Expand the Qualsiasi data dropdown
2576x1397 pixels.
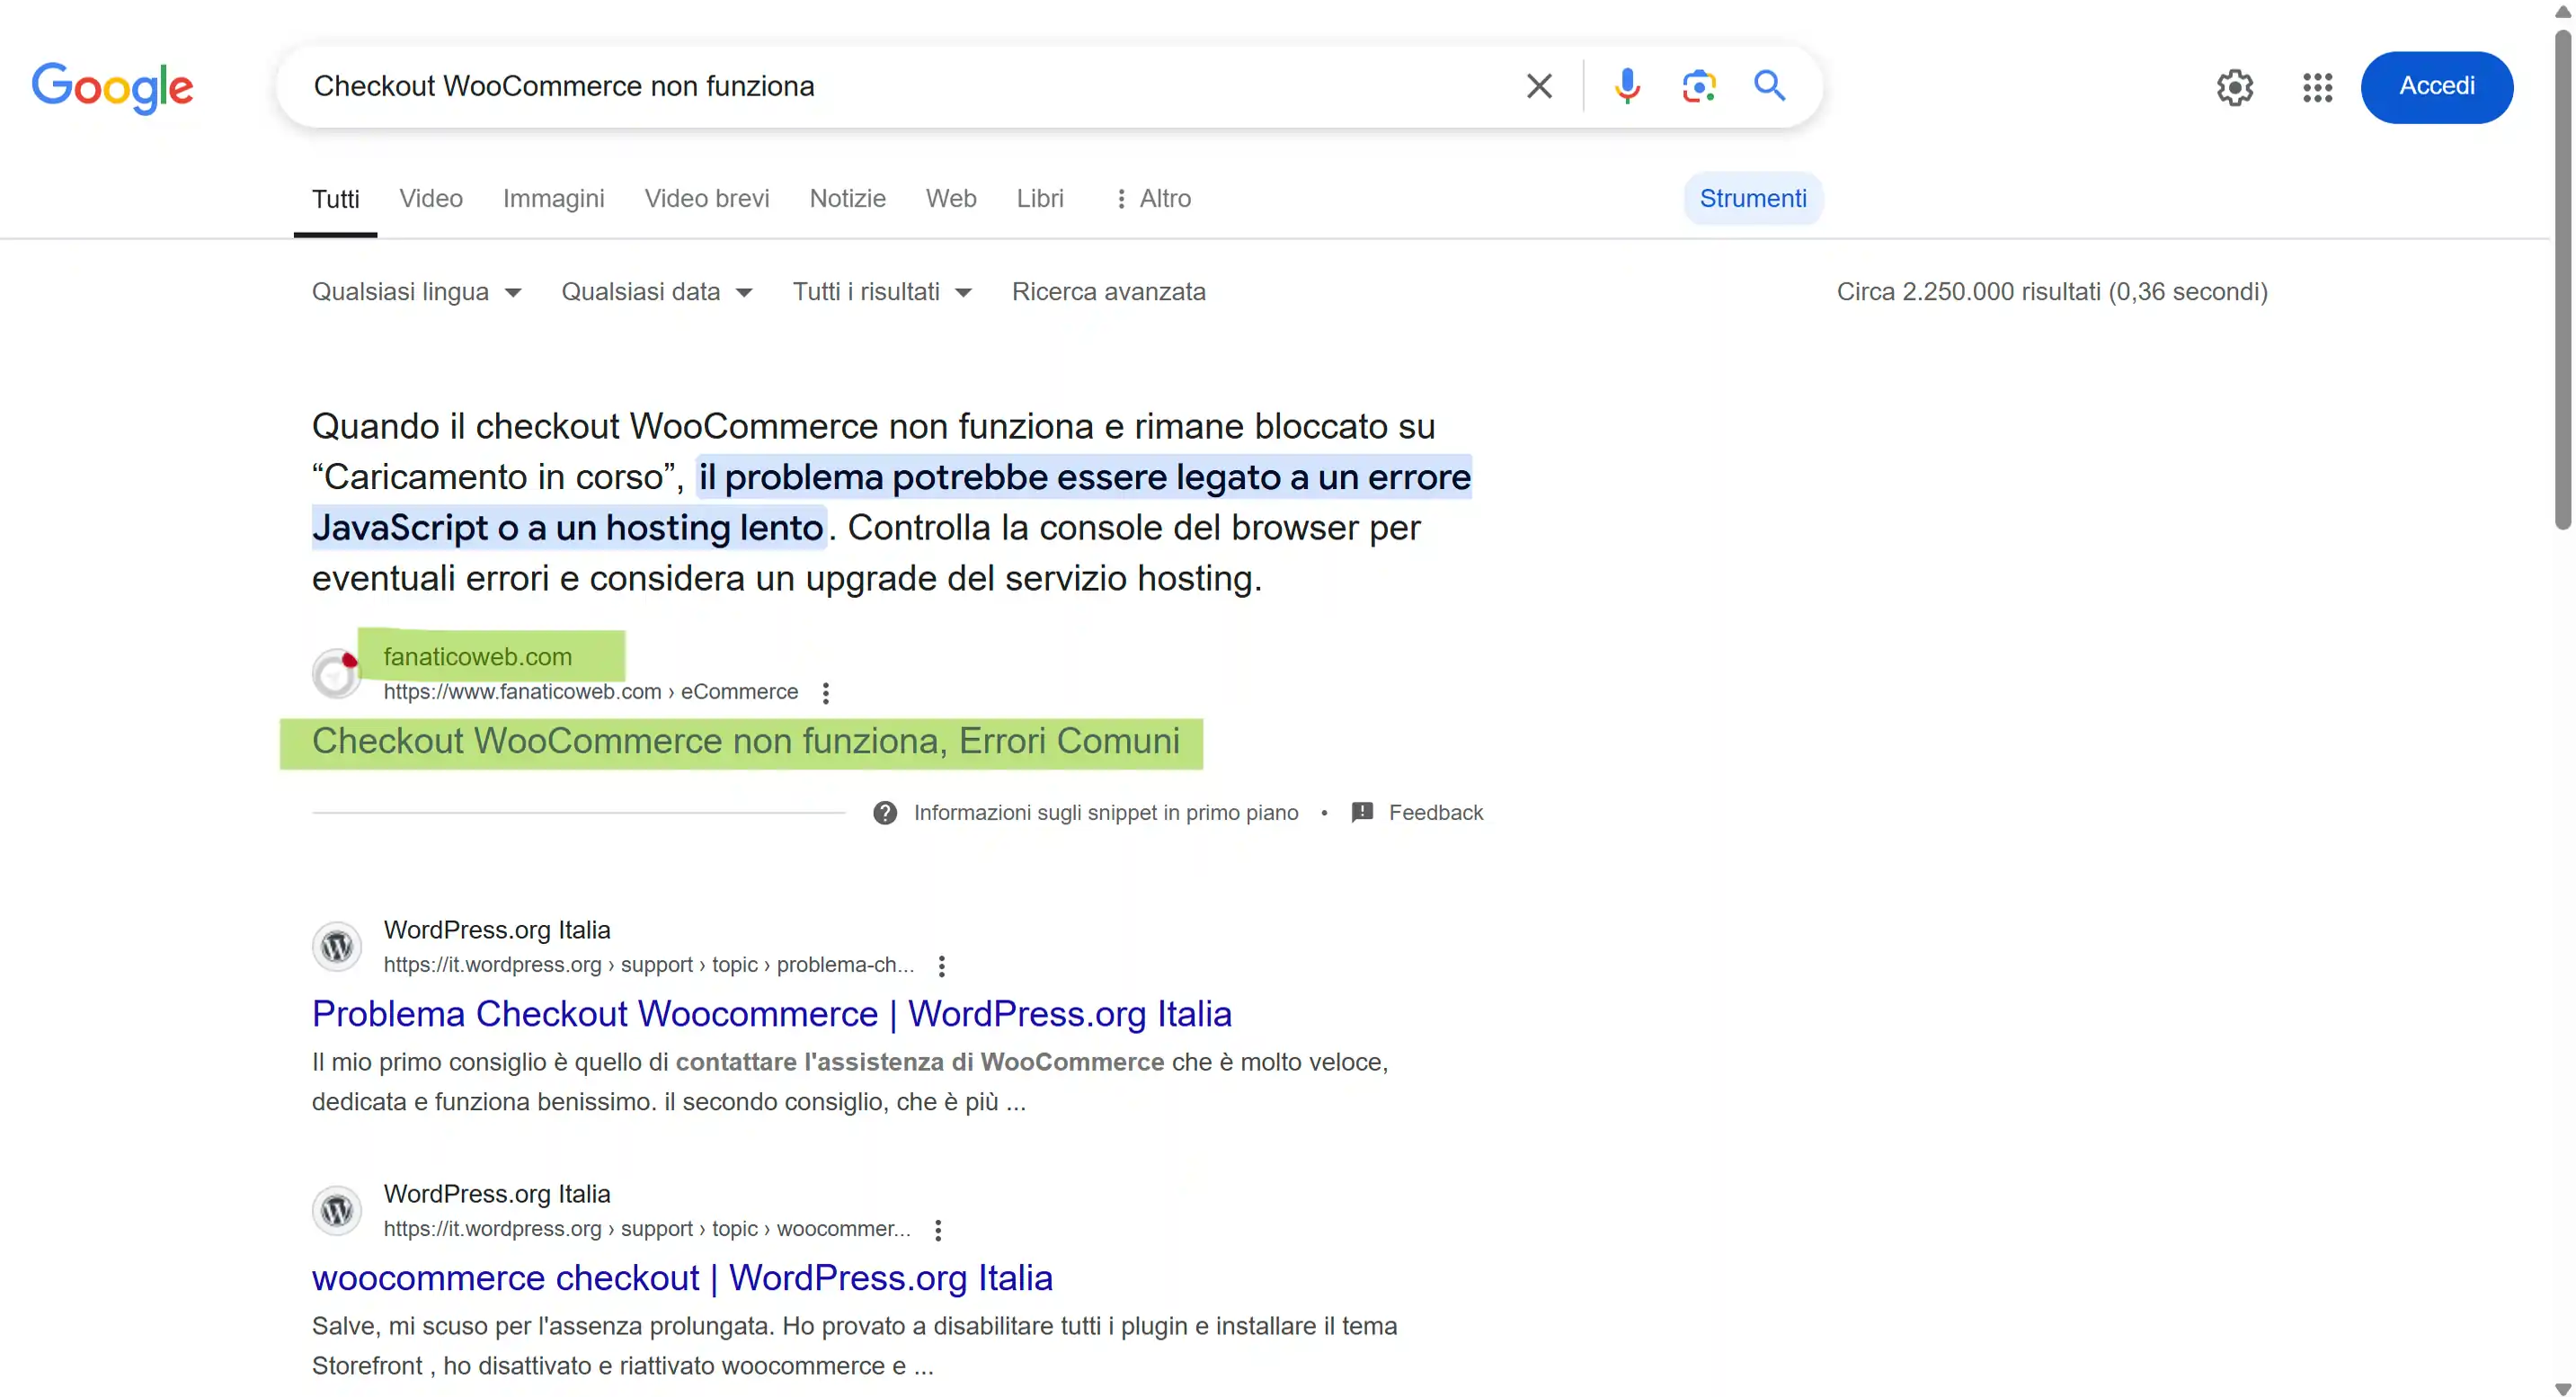click(x=656, y=292)
